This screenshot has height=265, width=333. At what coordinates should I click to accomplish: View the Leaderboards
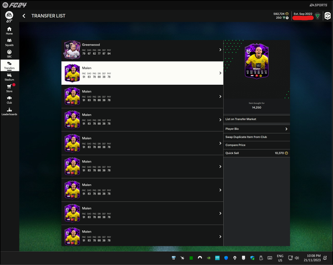pyautogui.click(x=9, y=111)
